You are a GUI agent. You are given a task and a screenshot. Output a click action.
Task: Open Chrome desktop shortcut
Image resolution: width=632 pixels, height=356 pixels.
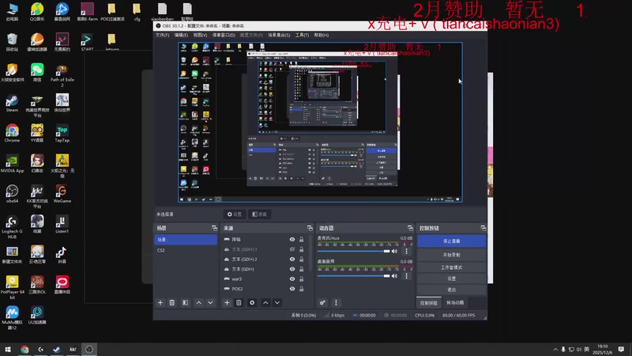pyautogui.click(x=12, y=134)
